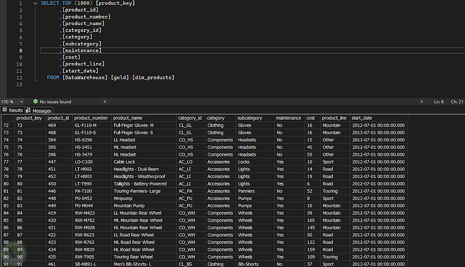
Task: Collapse the SELECT statement code block
Action: coord(35,3)
